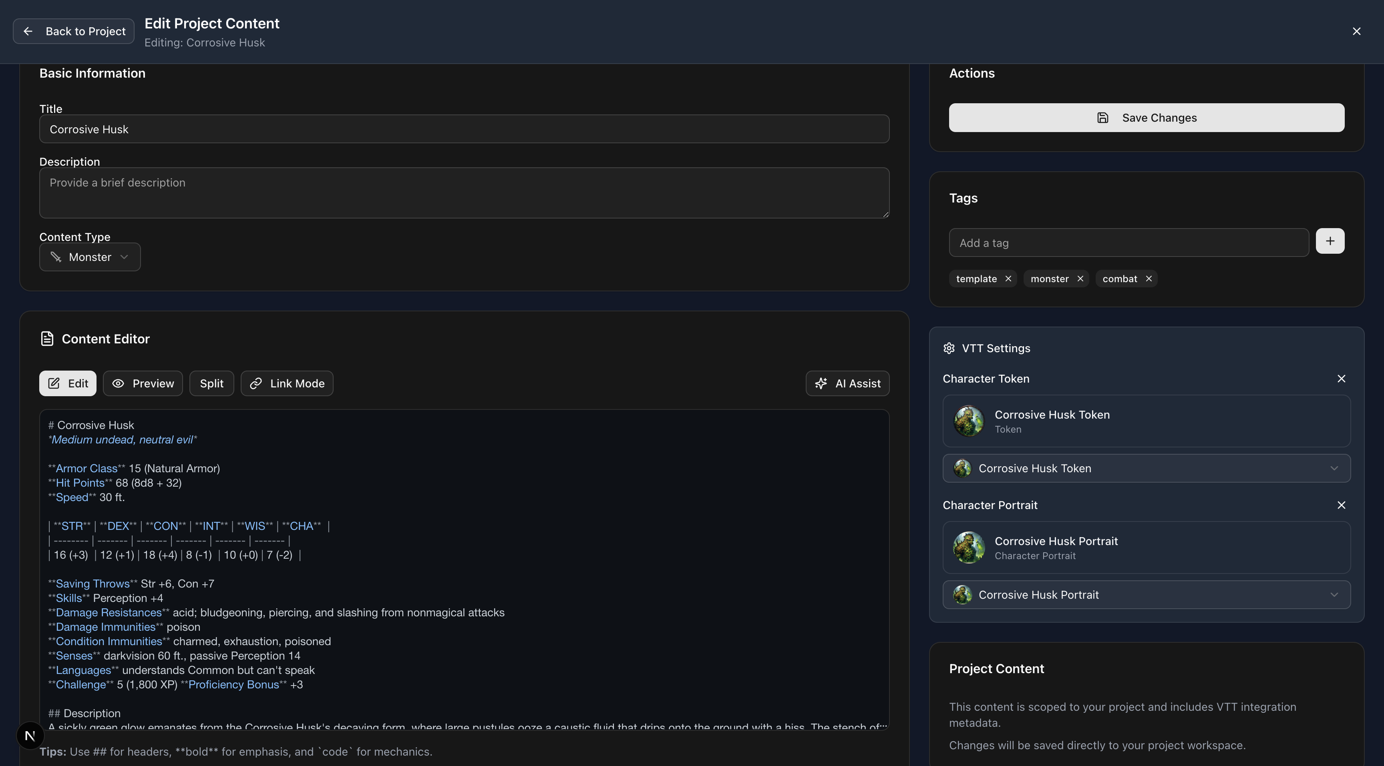The image size is (1384, 766).
Task: Switch to Split view
Action: (212, 383)
